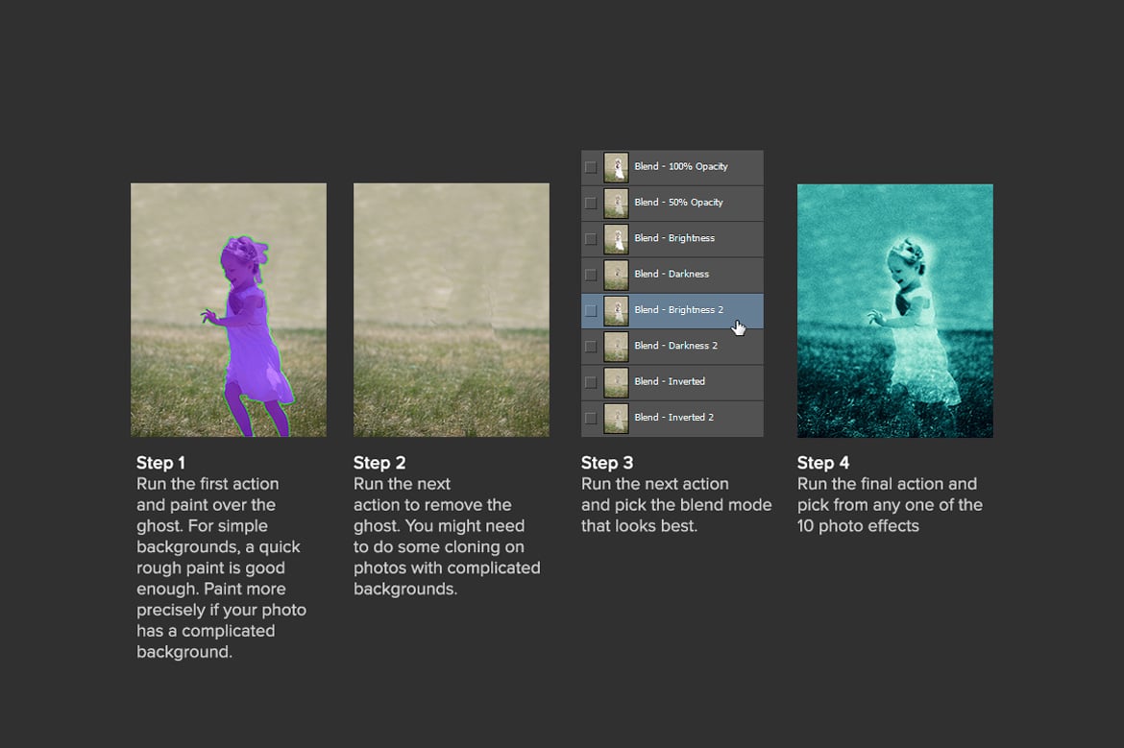Image resolution: width=1124 pixels, height=748 pixels.
Task: Click thumbnail of Blend - Inverted 2
Action: click(616, 418)
